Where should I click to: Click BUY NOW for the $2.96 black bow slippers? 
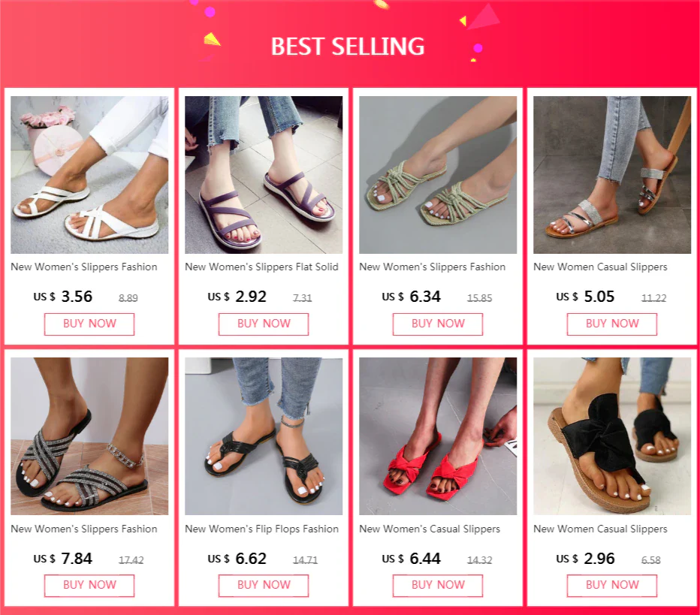click(x=612, y=586)
